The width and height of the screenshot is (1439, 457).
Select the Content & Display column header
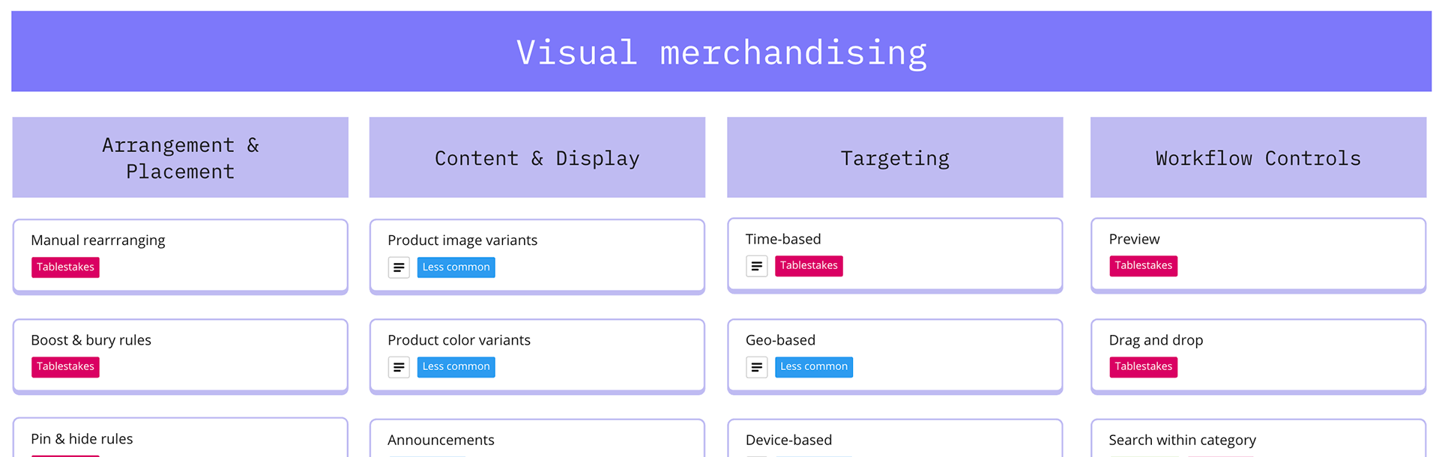point(537,157)
